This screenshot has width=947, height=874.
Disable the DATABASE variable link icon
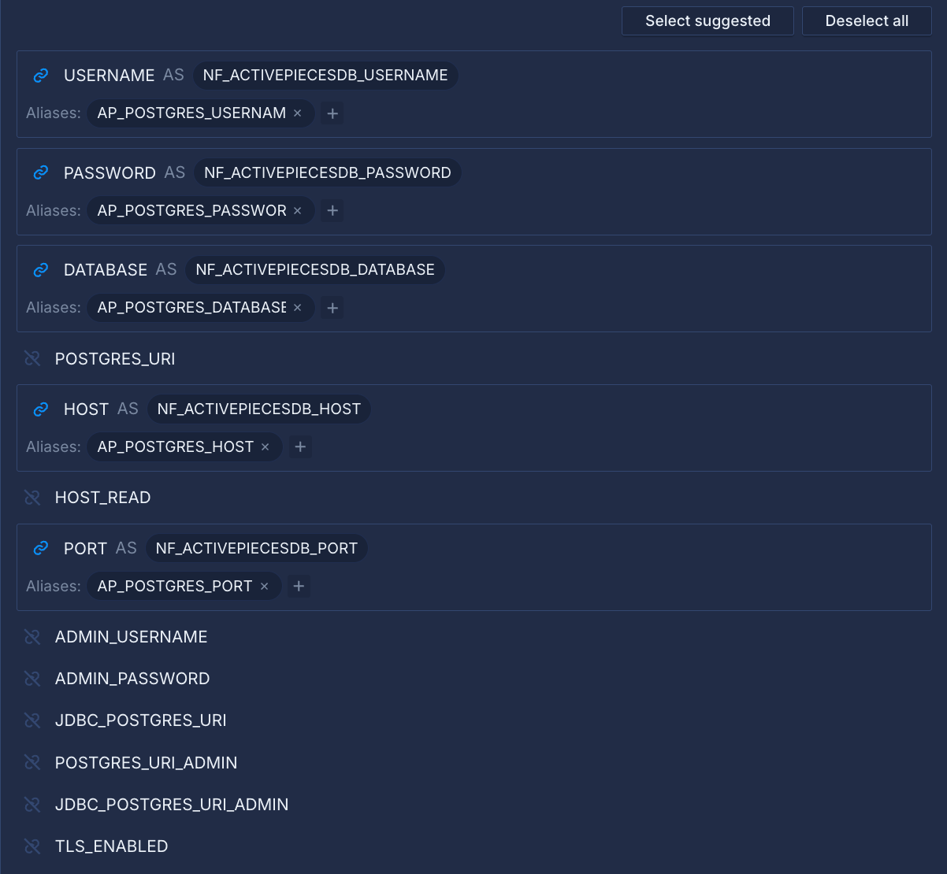tap(41, 270)
